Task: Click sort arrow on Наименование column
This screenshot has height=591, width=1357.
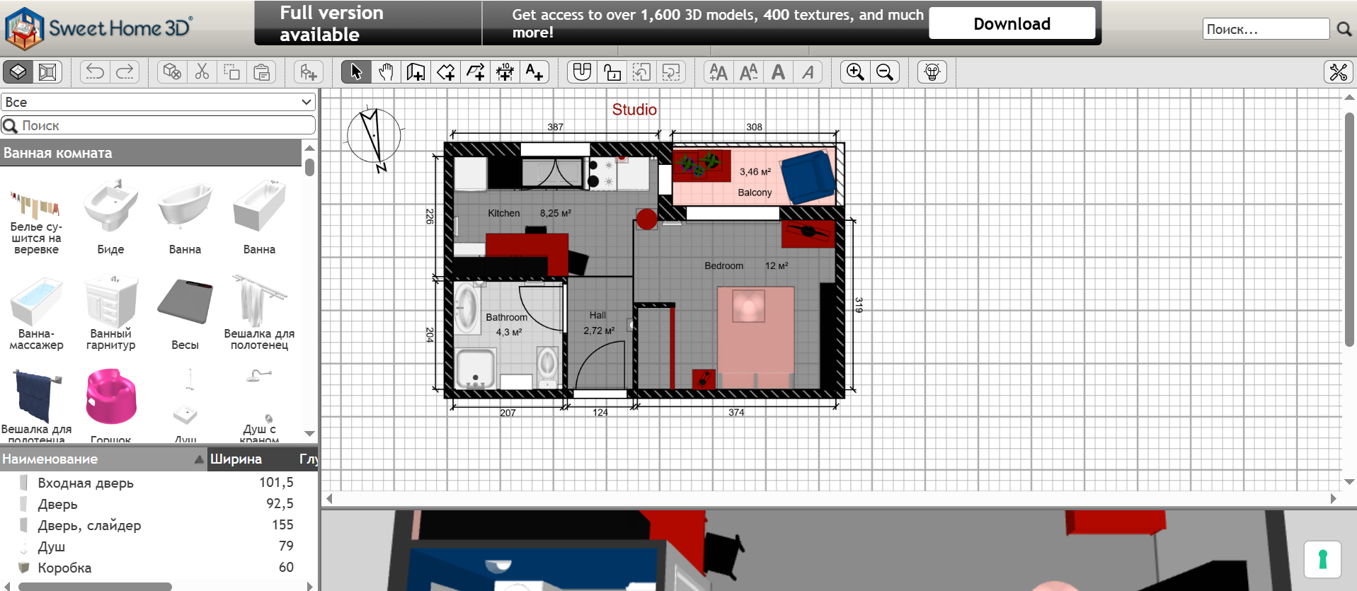Action: click(199, 459)
